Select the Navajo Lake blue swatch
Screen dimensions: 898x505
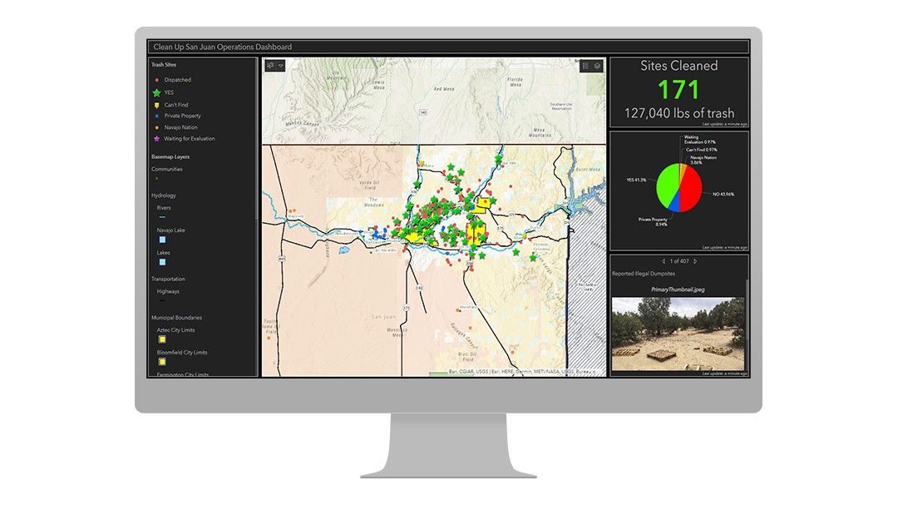(162, 240)
